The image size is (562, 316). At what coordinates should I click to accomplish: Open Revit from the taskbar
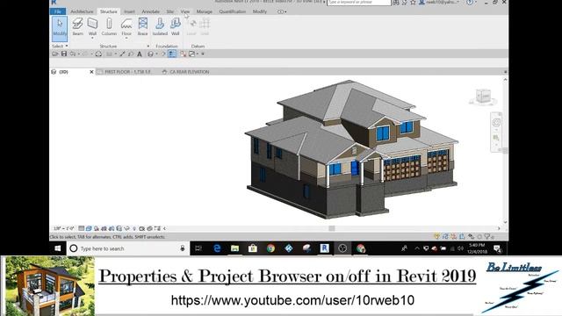coord(324,248)
